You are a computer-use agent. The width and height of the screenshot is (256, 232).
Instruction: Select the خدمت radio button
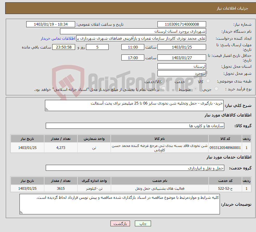pos(190,81)
